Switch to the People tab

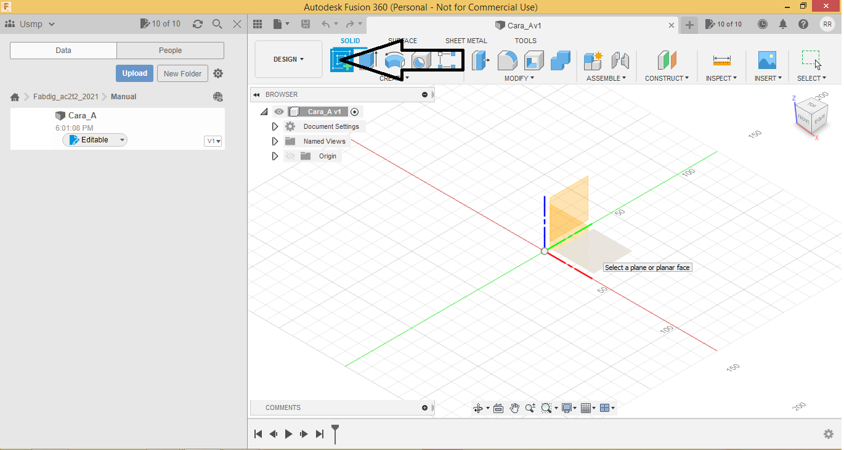point(170,51)
